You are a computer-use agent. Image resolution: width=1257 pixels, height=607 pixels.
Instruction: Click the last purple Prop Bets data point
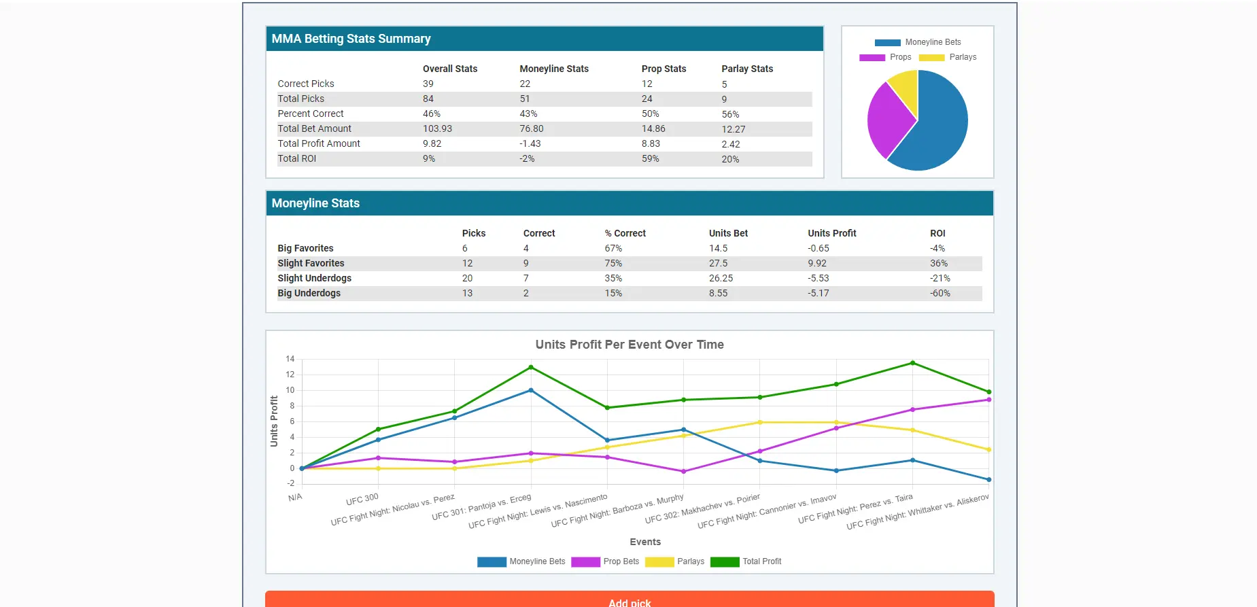988,400
